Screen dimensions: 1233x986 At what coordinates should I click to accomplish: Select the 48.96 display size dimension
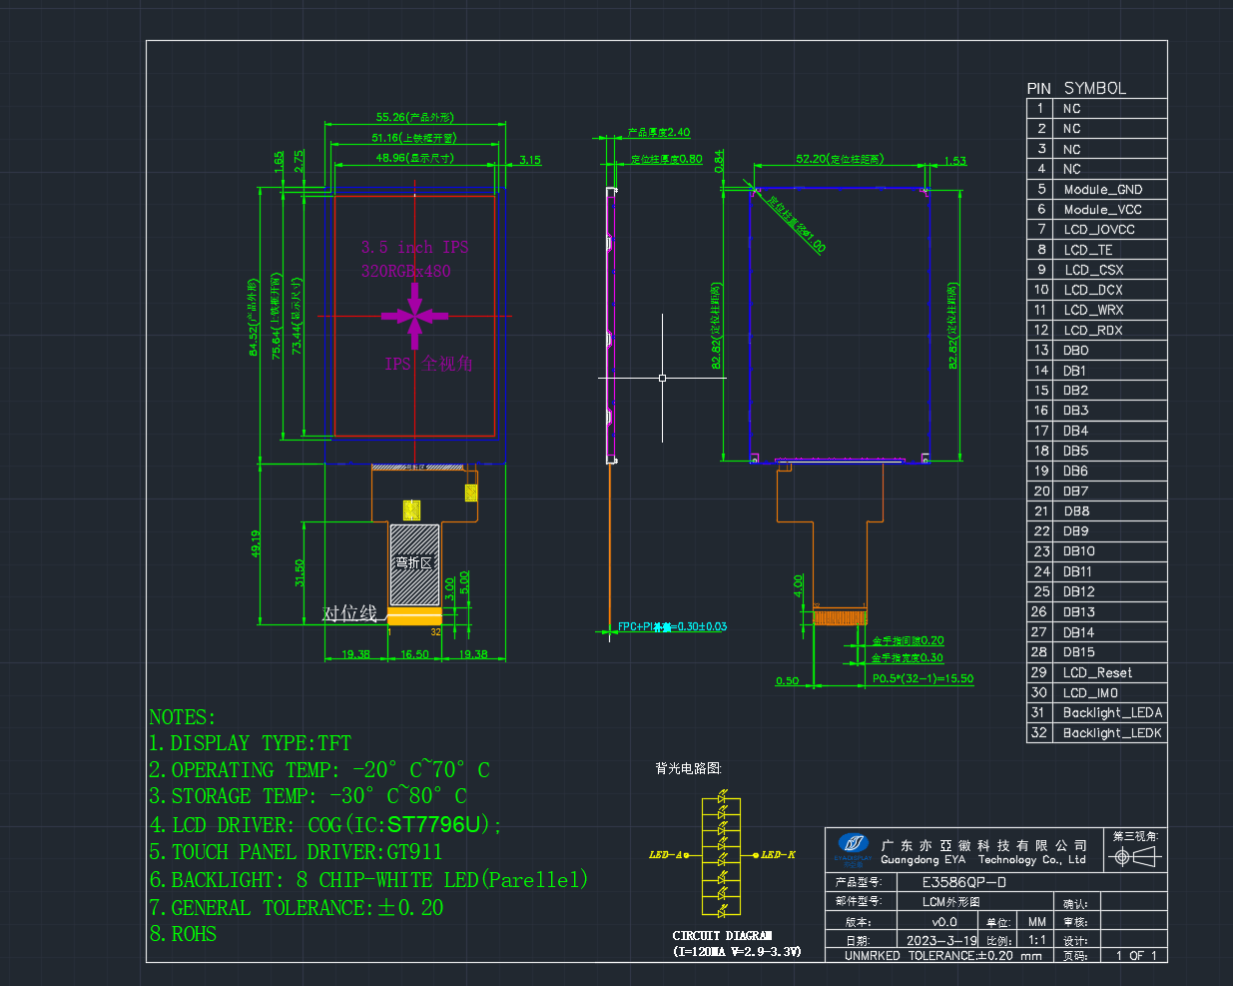[414, 158]
